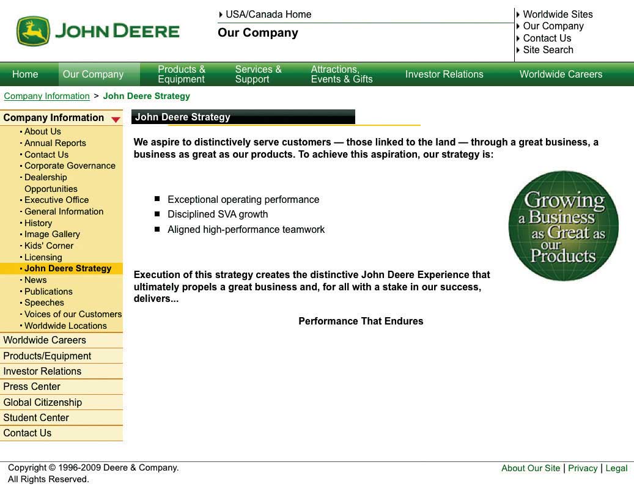634x495 pixels.
Task: Open the Services & Support tab
Action: [259, 75]
